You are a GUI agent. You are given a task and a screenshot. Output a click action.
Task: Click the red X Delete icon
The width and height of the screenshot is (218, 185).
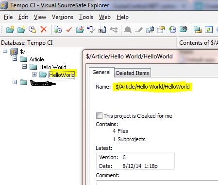[x=44, y=30]
